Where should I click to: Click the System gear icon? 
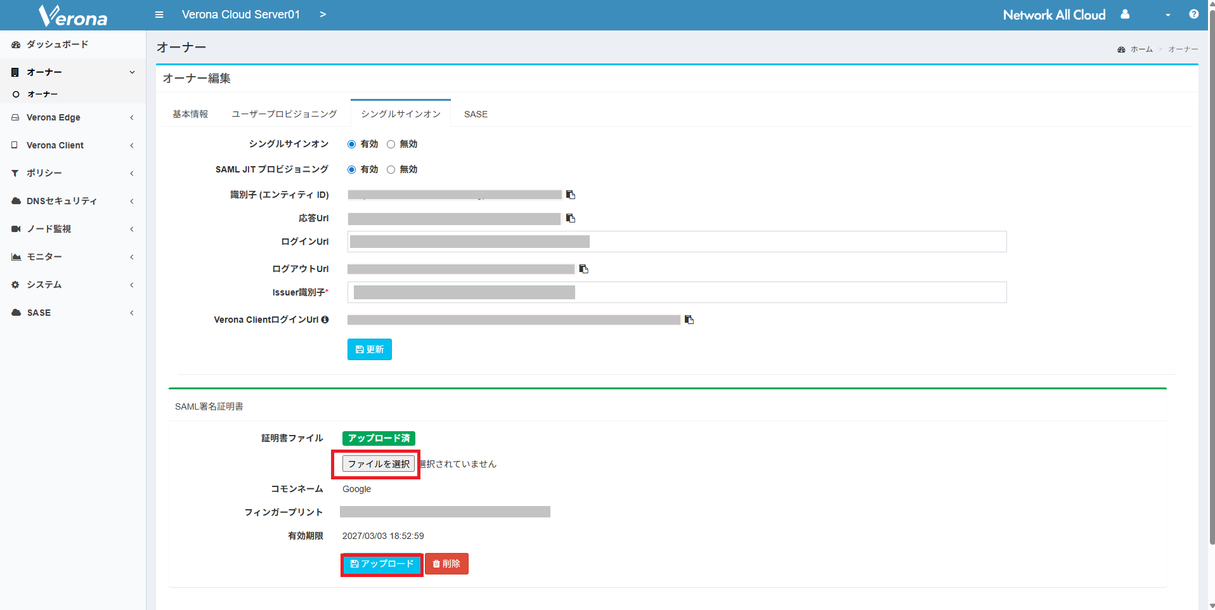15,285
